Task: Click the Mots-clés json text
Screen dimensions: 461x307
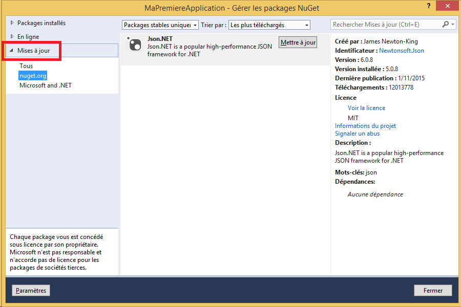Action: pyautogui.click(x=356, y=172)
